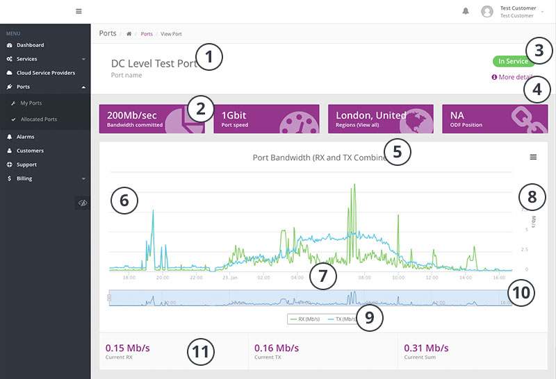Click the Customers person icon
This screenshot has height=379, width=556.
pyautogui.click(x=10, y=151)
